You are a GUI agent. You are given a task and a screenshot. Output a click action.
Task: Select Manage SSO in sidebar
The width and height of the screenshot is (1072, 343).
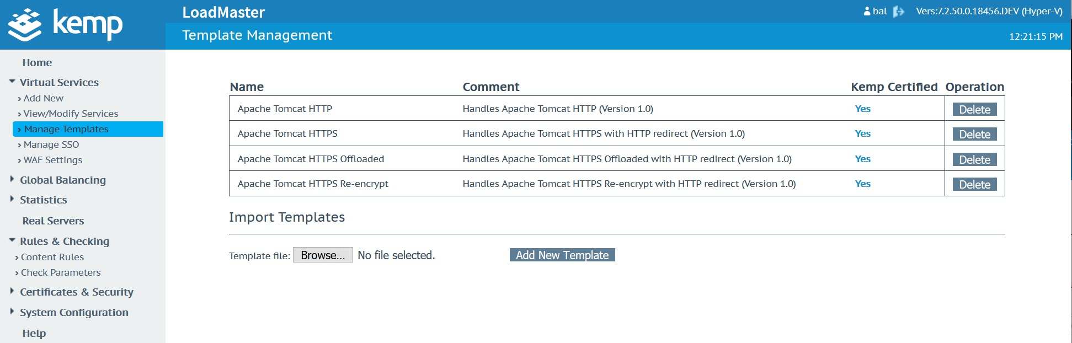pyautogui.click(x=51, y=144)
